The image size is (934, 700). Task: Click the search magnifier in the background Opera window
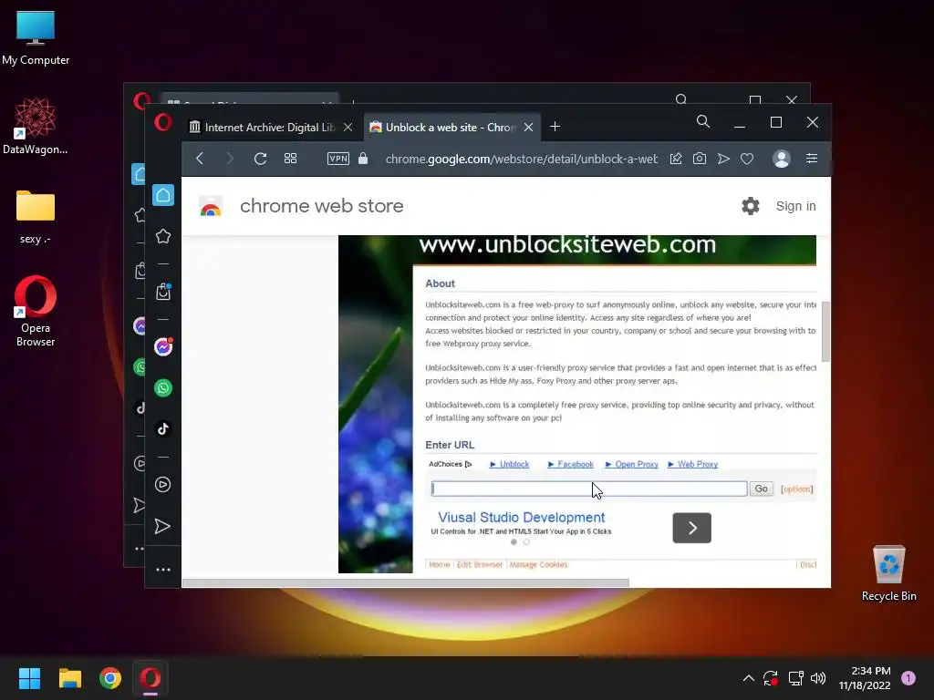click(681, 99)
